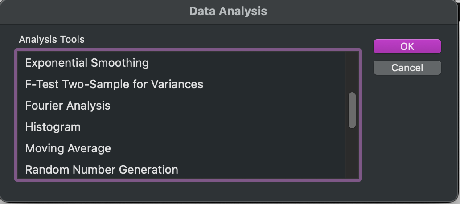Pick Histogram from Analysis Tools
Screen dimensions: 460x204
[181, 127]
